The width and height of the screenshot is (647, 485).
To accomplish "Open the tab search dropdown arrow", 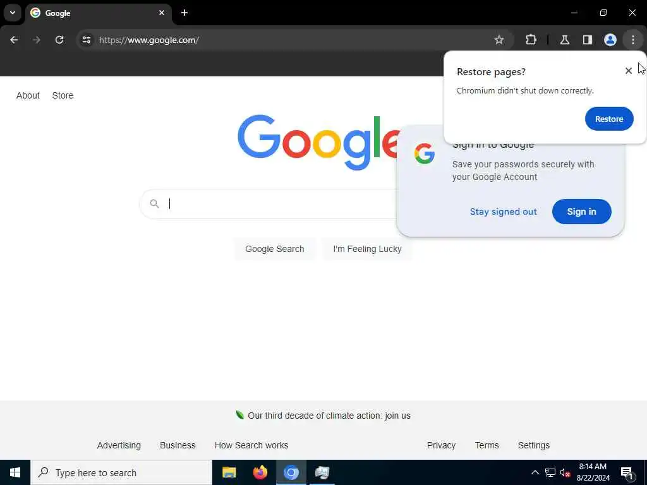I will (x=13, y=13).
